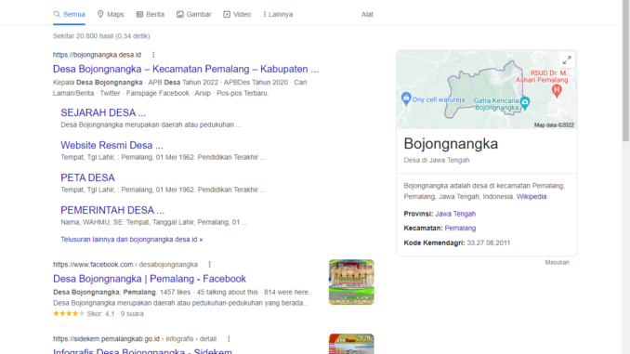630x354 pixels.
Task: Open three-dot menu for Facebook result
Action: coord(209,265)
